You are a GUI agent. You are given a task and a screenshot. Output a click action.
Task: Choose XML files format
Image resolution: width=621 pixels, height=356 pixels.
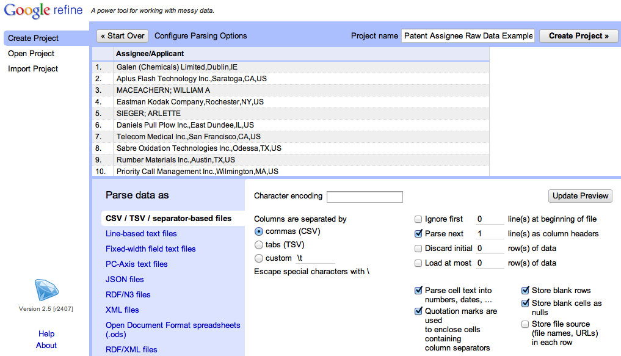(122, 310)
